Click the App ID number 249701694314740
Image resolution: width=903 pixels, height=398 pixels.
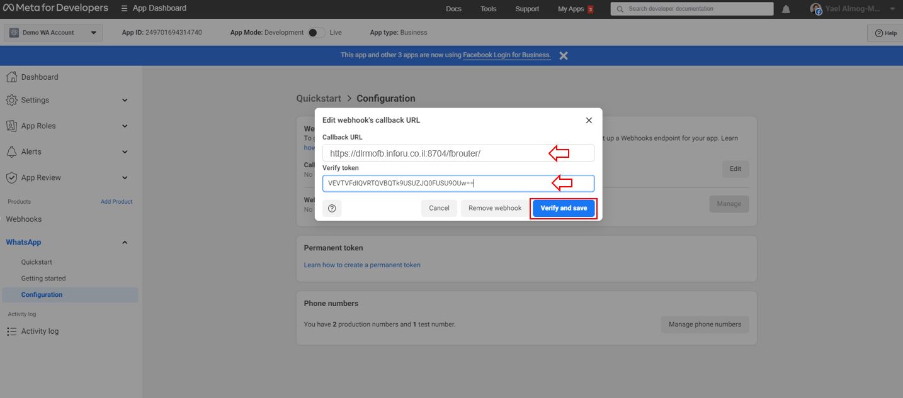(174, 33)
